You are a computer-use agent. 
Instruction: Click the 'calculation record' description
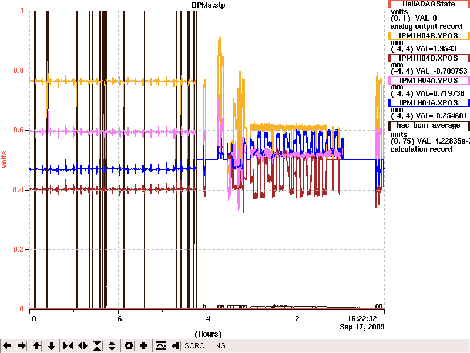pos(421,149)
